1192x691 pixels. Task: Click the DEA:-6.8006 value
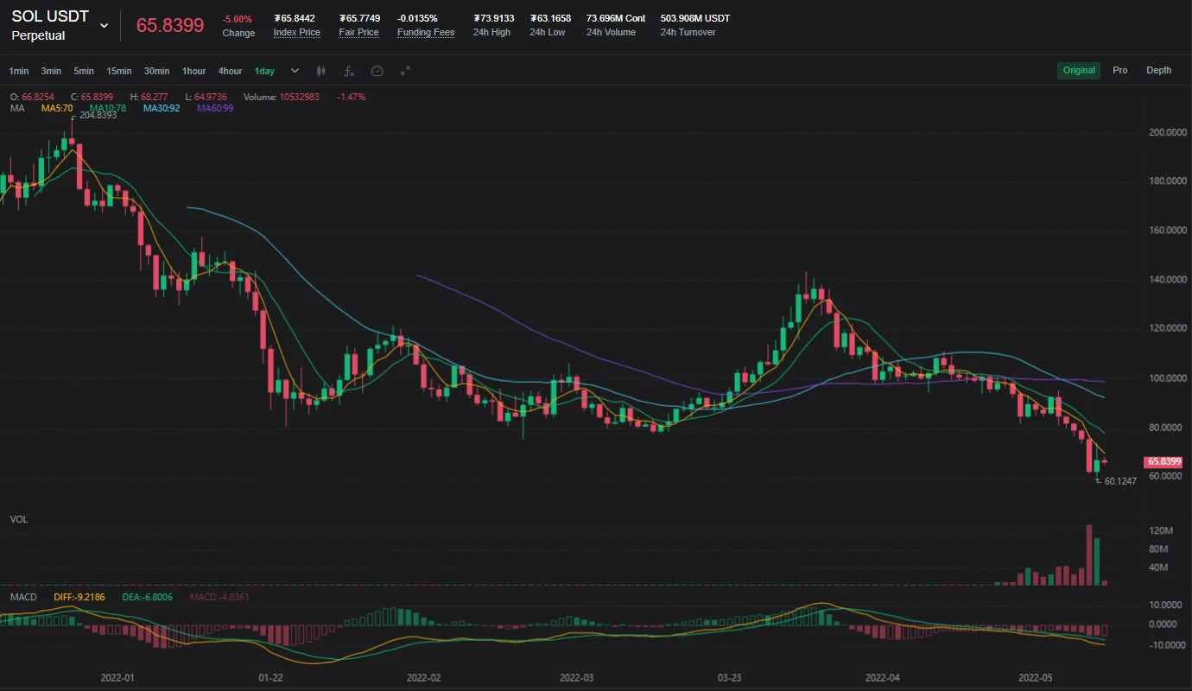[x=147, y=597]
